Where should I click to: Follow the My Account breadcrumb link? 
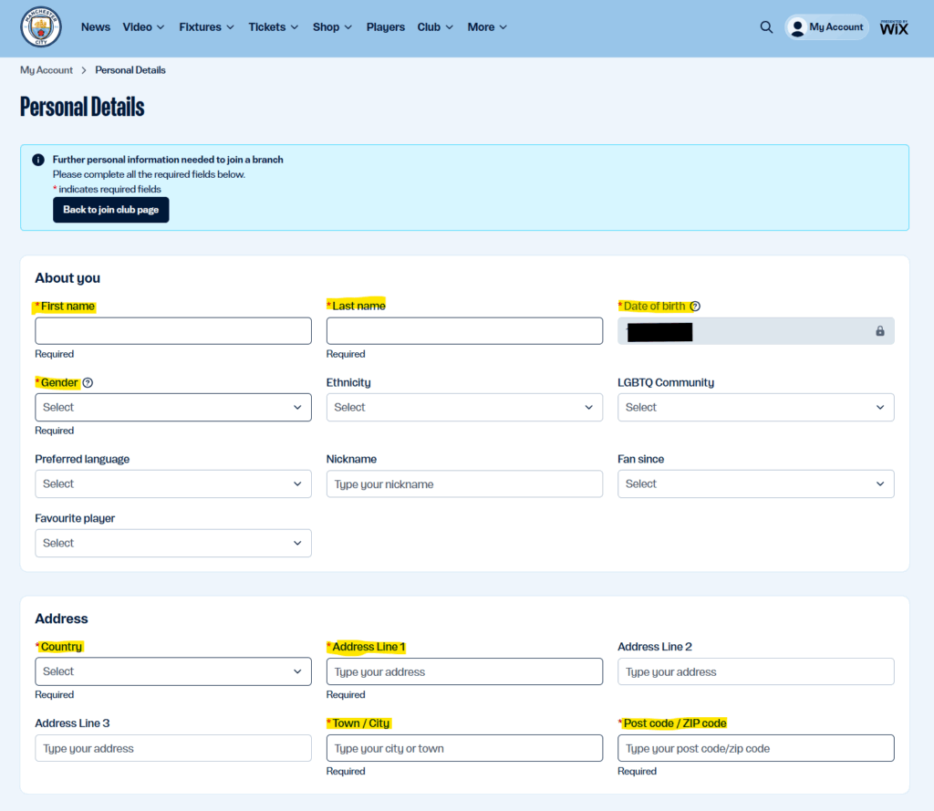[x=47, y=70]
